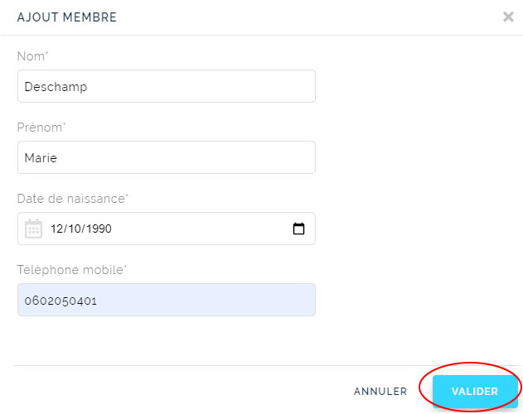Click empty area inside Date de naissance field
Viewport: 523px width, 414px height.
[x=200, y=229]
